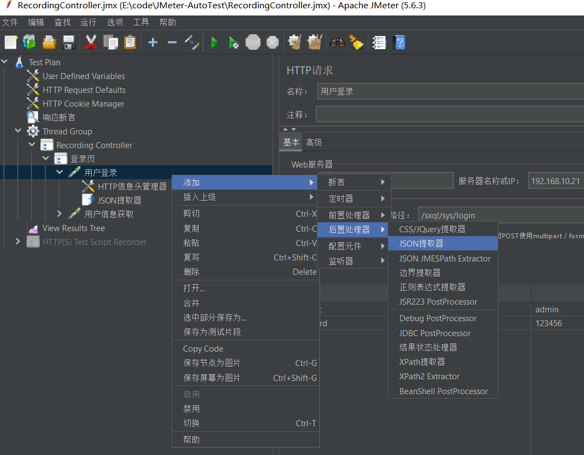Click the Paste clipboard icon

[x=130, y=42]
